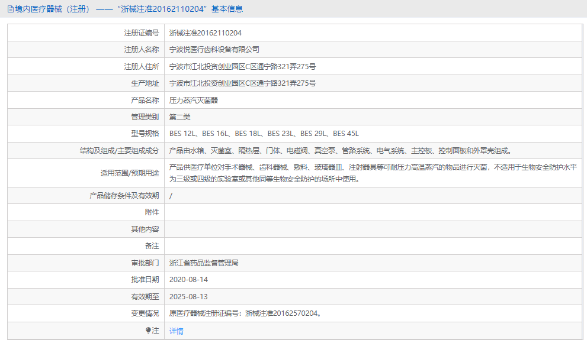
Task: Click management class value 第二类
Action: (x=179, y=117)
